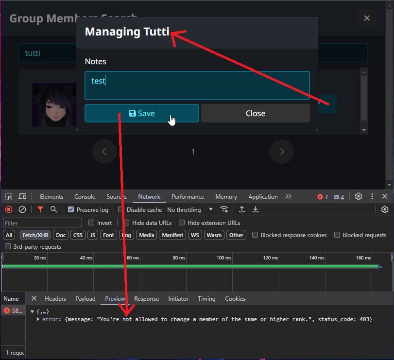Open the Response tab of request
The image size is (394, 360).
[146, 299]
